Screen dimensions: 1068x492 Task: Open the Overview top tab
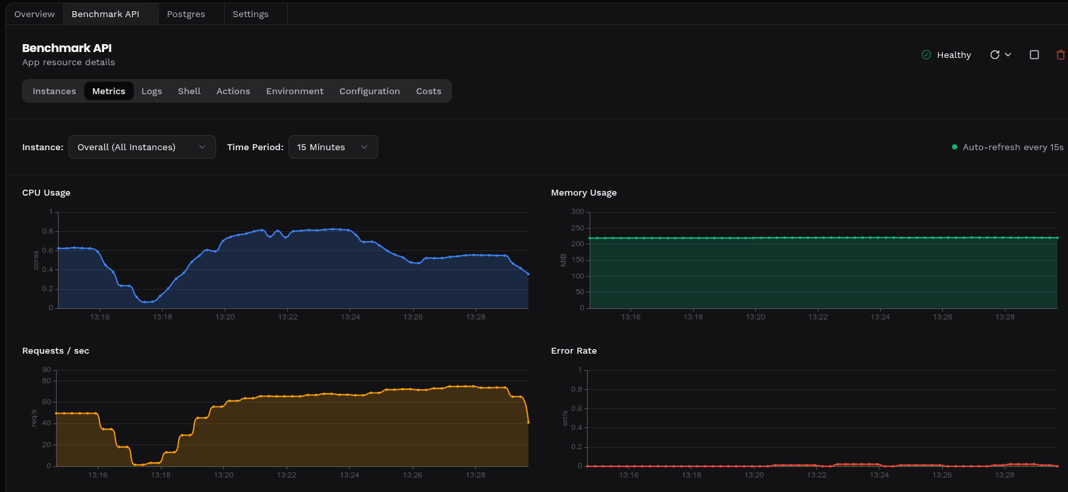pos(34,14)
